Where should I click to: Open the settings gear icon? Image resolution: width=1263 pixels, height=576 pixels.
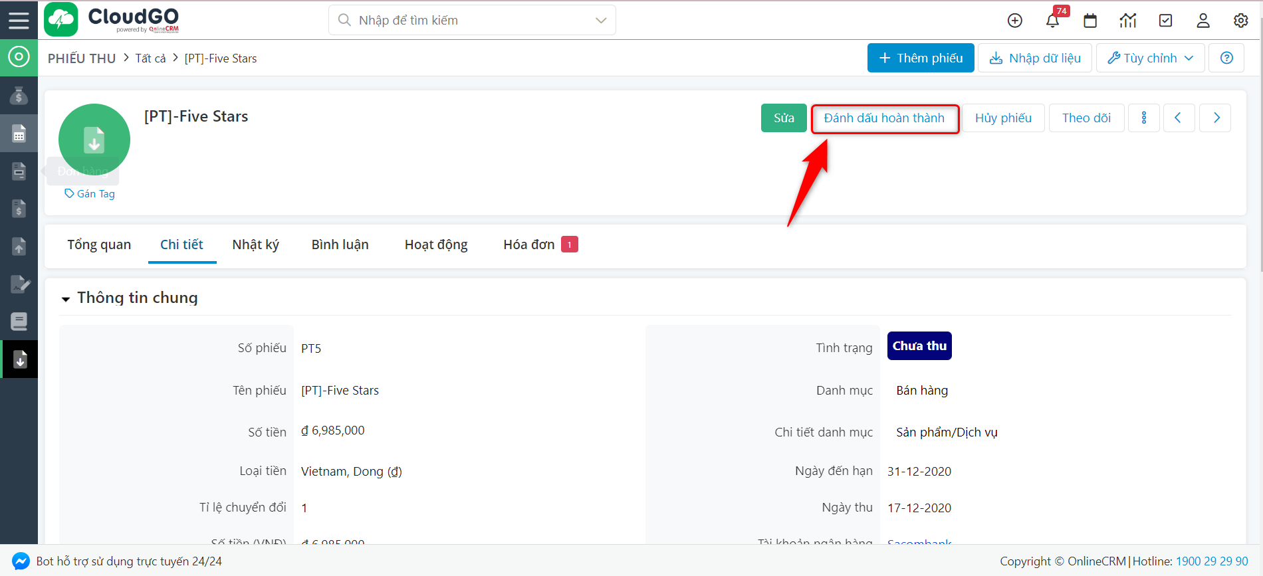[x=1240, y=21]
